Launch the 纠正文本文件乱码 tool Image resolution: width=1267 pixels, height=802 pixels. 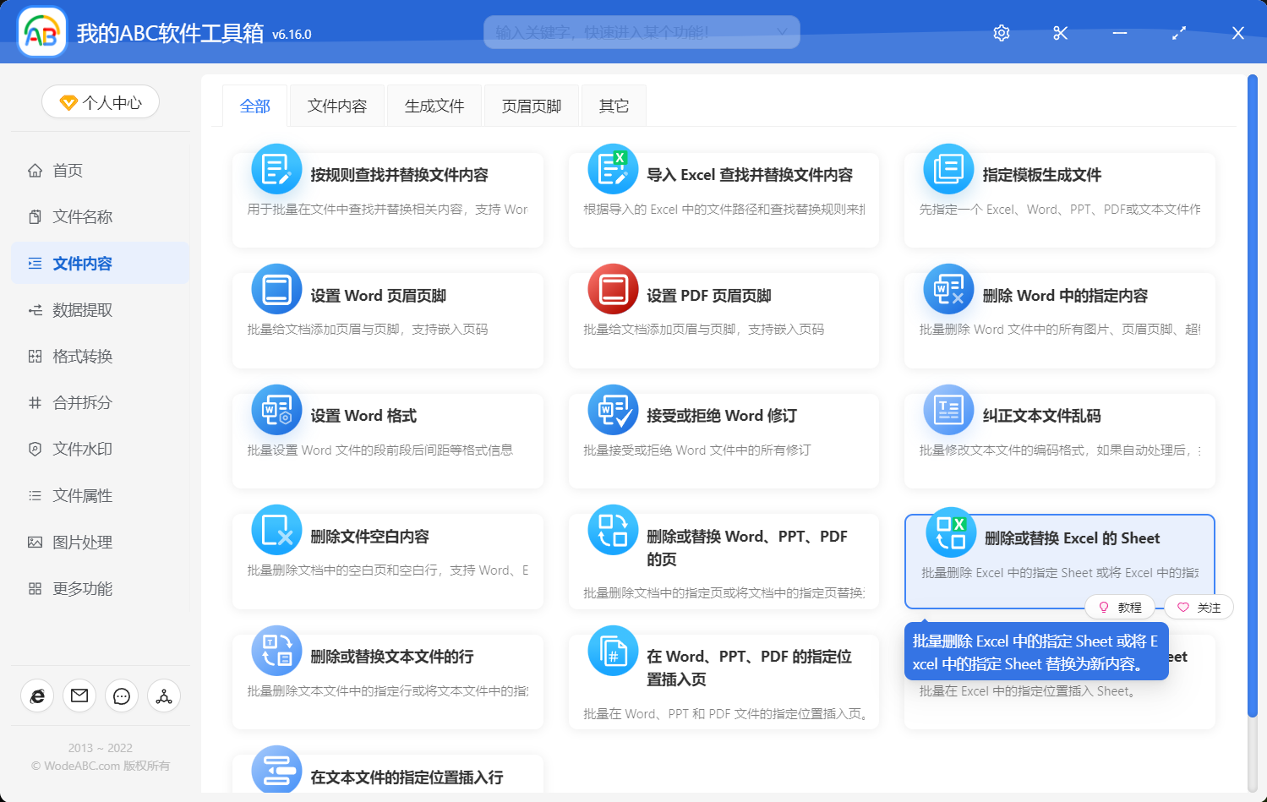[x=1058, y=440]
